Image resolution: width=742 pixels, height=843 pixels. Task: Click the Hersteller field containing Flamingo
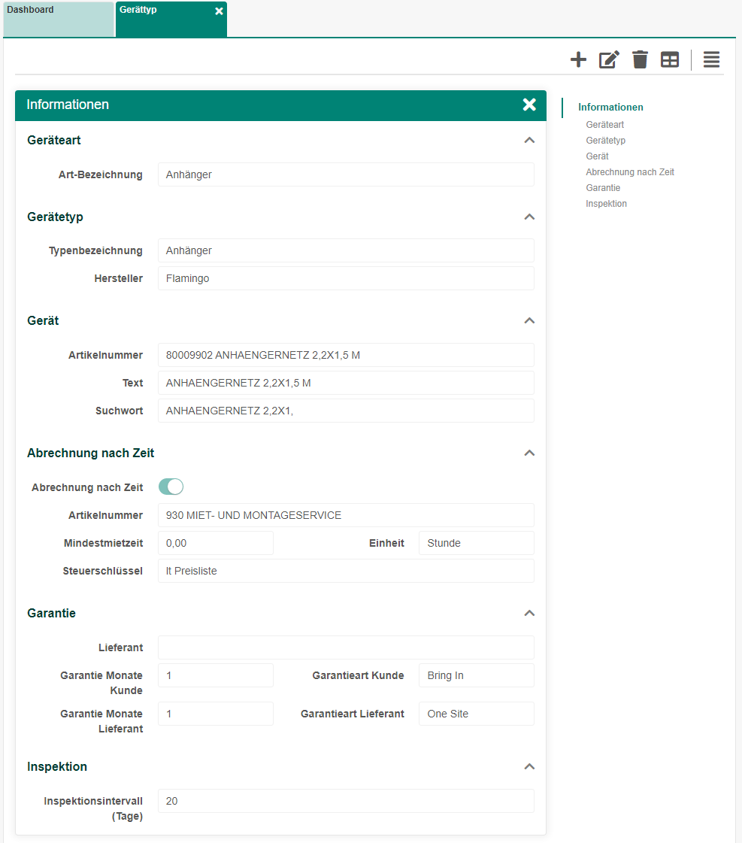pyautogui.click(x=346, y=278)
